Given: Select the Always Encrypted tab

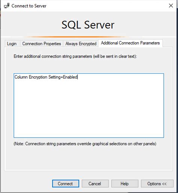Looking at the screenshot, I should point(81,44).
